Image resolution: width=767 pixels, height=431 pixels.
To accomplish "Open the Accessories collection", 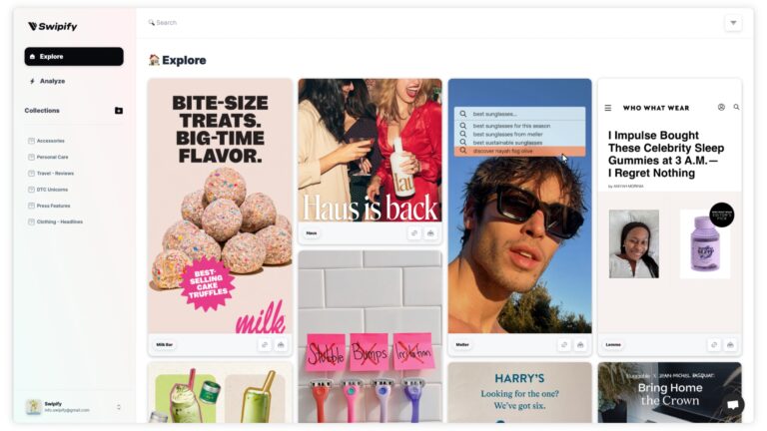I will 50,141.
